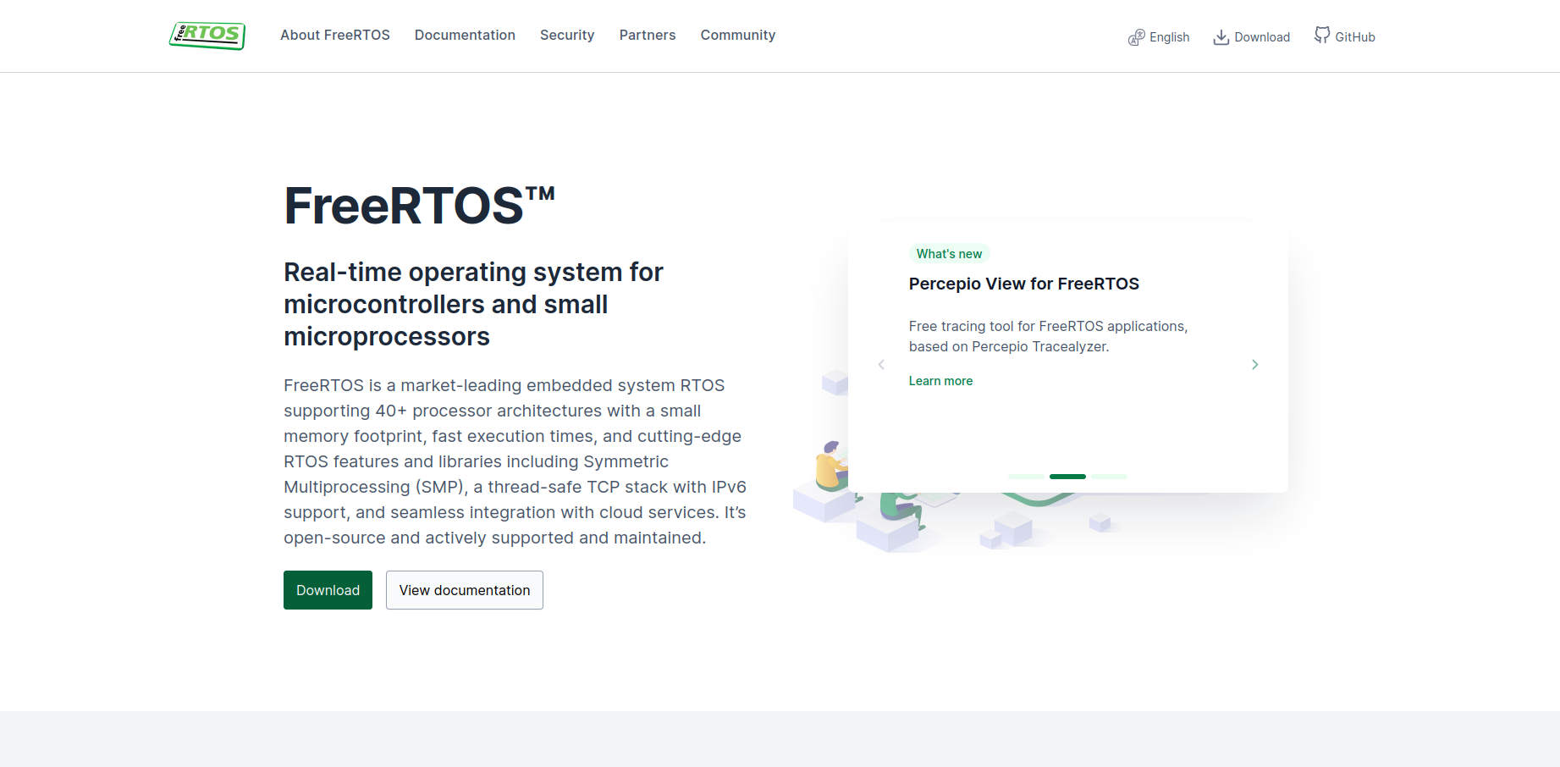Click the View documentation button
This screenshot has width=1560, height=767.
click(x=464, y=590)
